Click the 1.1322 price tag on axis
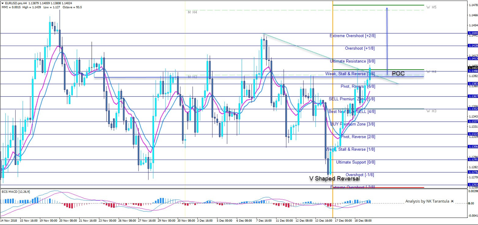The image size is (478, 225). point(473,134)
